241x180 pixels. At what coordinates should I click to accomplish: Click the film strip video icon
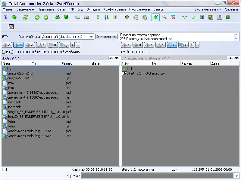(202, 17)
